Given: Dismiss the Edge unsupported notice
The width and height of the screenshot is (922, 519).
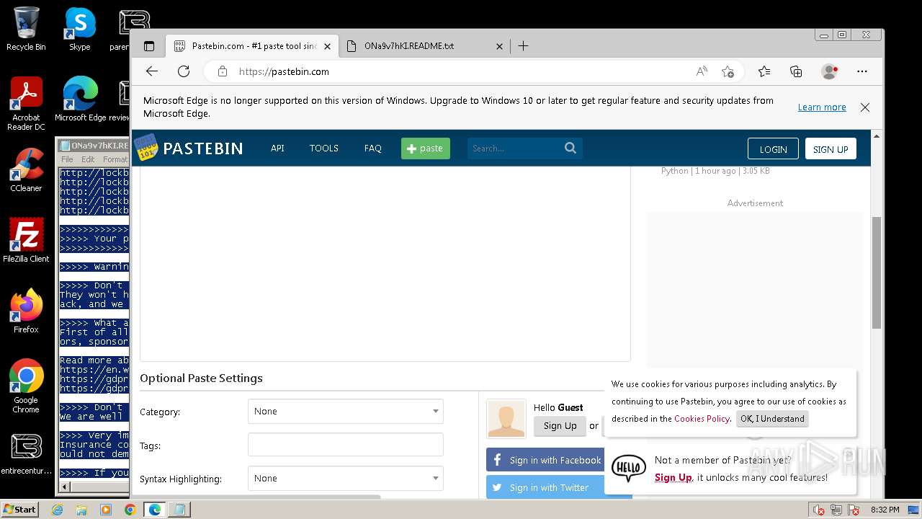Looking at the screenshot, I should point(865,107).
